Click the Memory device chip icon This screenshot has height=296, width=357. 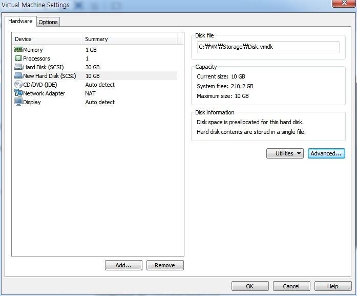(18, 49)
